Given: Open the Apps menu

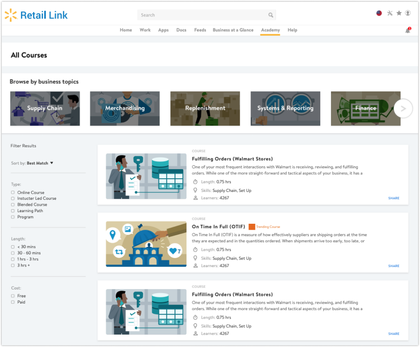Looking at the screenshot, I should tap(163, 30).
